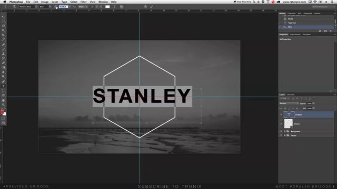This screenshot has height=189, width=337.
Task: Select the Brush tool
Action: (3, 49)
